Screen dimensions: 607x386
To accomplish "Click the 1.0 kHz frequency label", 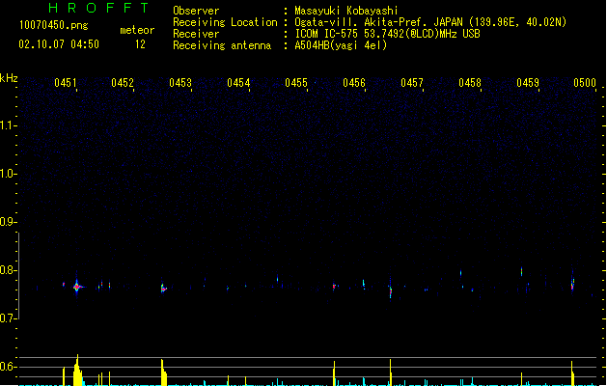I will tap(8, 174).
